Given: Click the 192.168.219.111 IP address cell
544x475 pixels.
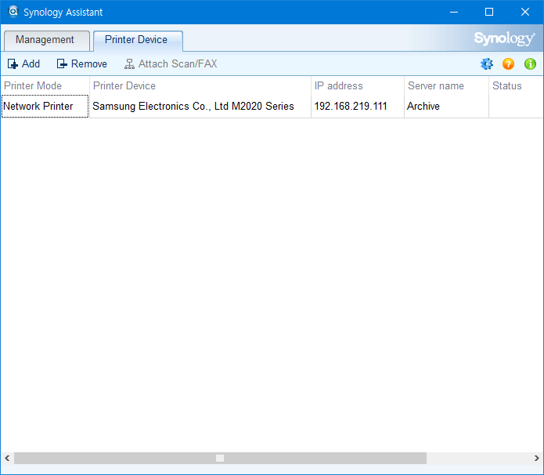Looking at the screenshot, I should (351, 107).
